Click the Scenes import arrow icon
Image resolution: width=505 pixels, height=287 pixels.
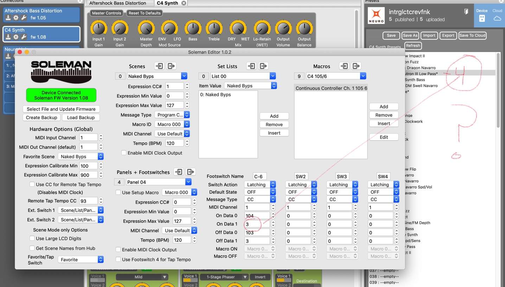tap(159, 66)
